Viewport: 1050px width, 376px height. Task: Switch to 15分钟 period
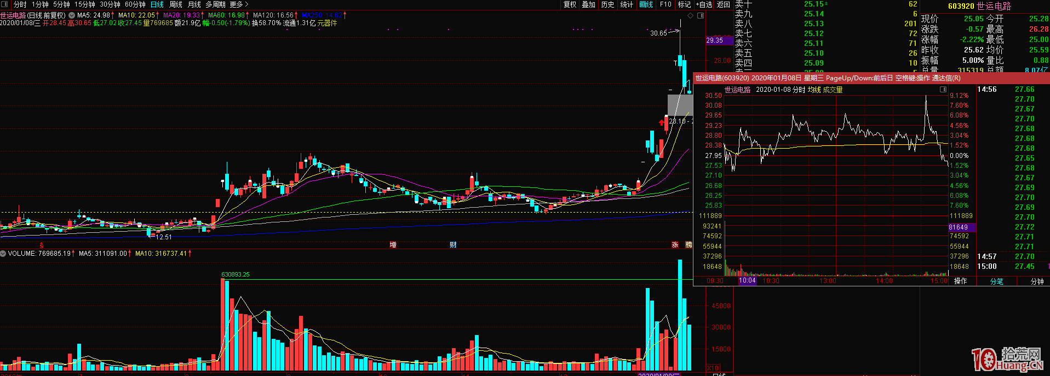85,4
